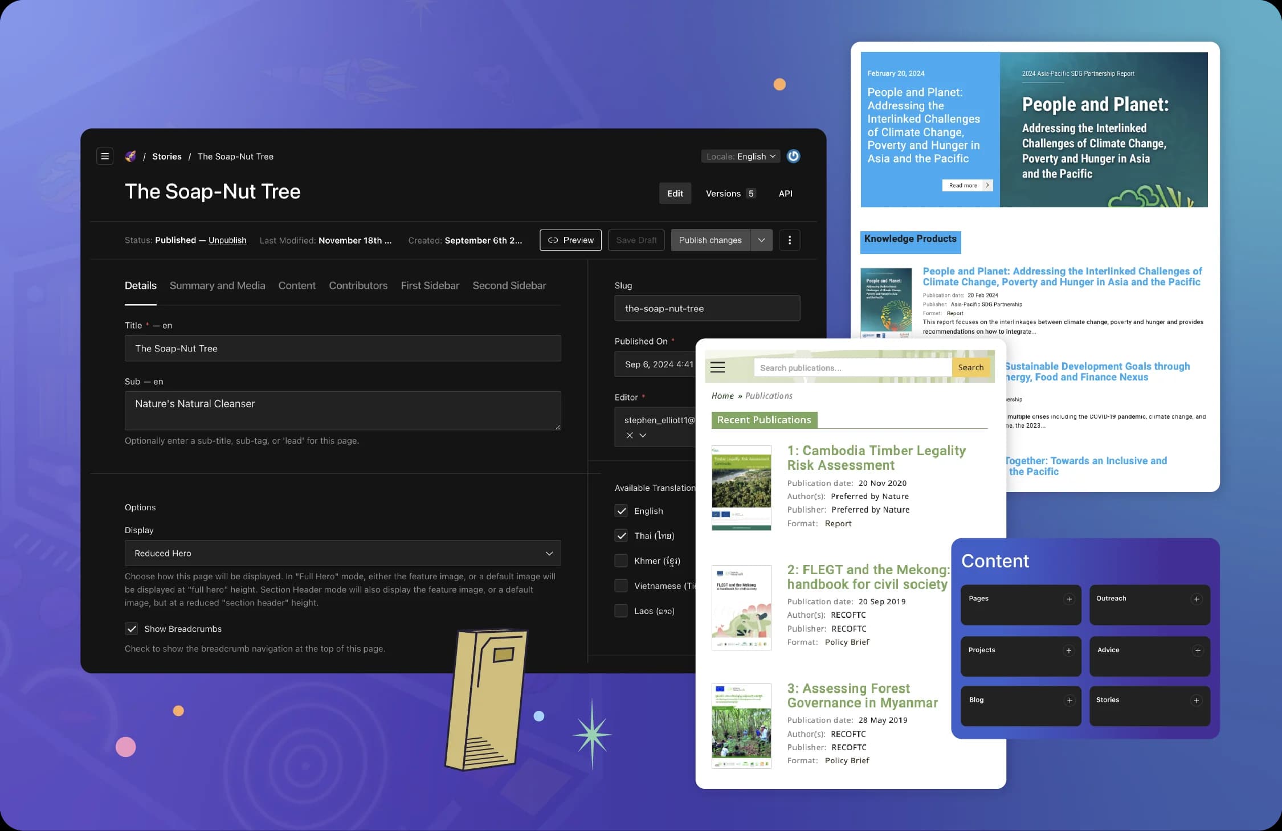Switch to the Summary and Media tab
1282x831 pixels.
tap(217, 285)
